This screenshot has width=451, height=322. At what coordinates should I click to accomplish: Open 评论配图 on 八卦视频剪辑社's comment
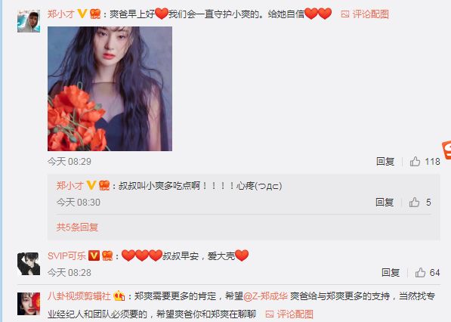coord(289,314)
